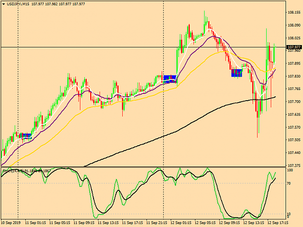
Task: Click the 107.895 price scale value
Action: [x=294, y=63]
